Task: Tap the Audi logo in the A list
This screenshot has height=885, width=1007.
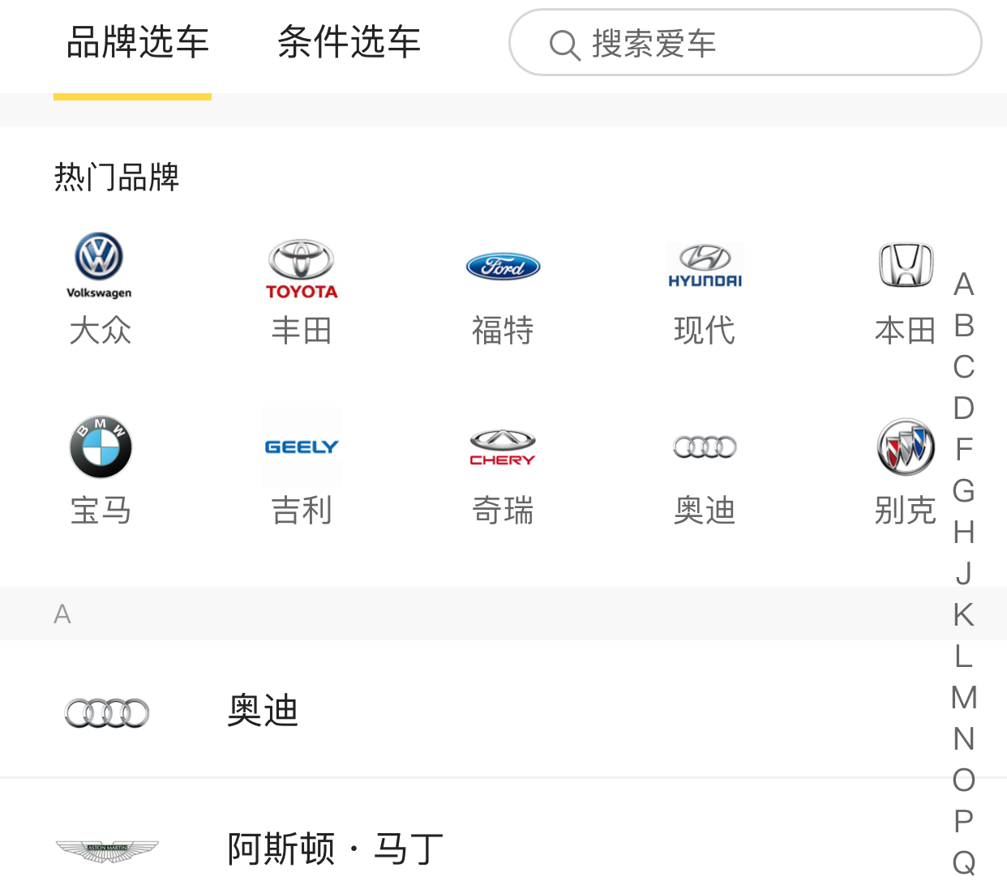Action: point(107,713)
